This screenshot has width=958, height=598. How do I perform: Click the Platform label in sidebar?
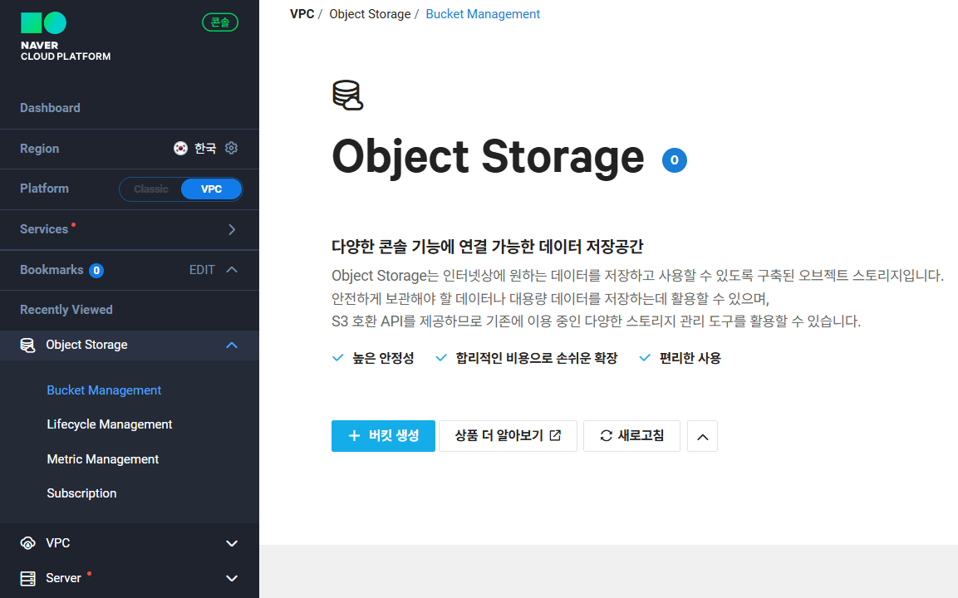point(44,189)
